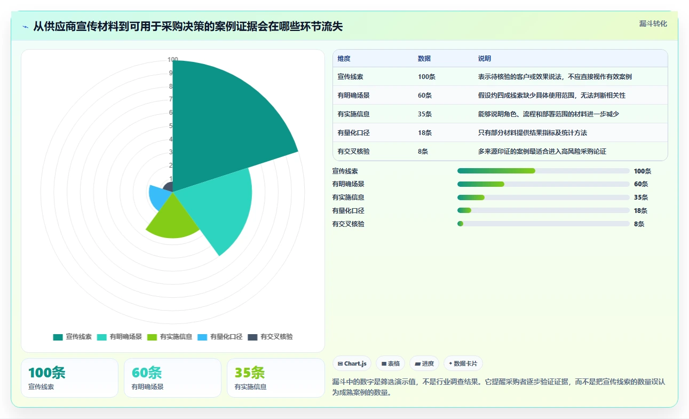
Task: Click the 8条 value in the table
Action: [423, 152]
